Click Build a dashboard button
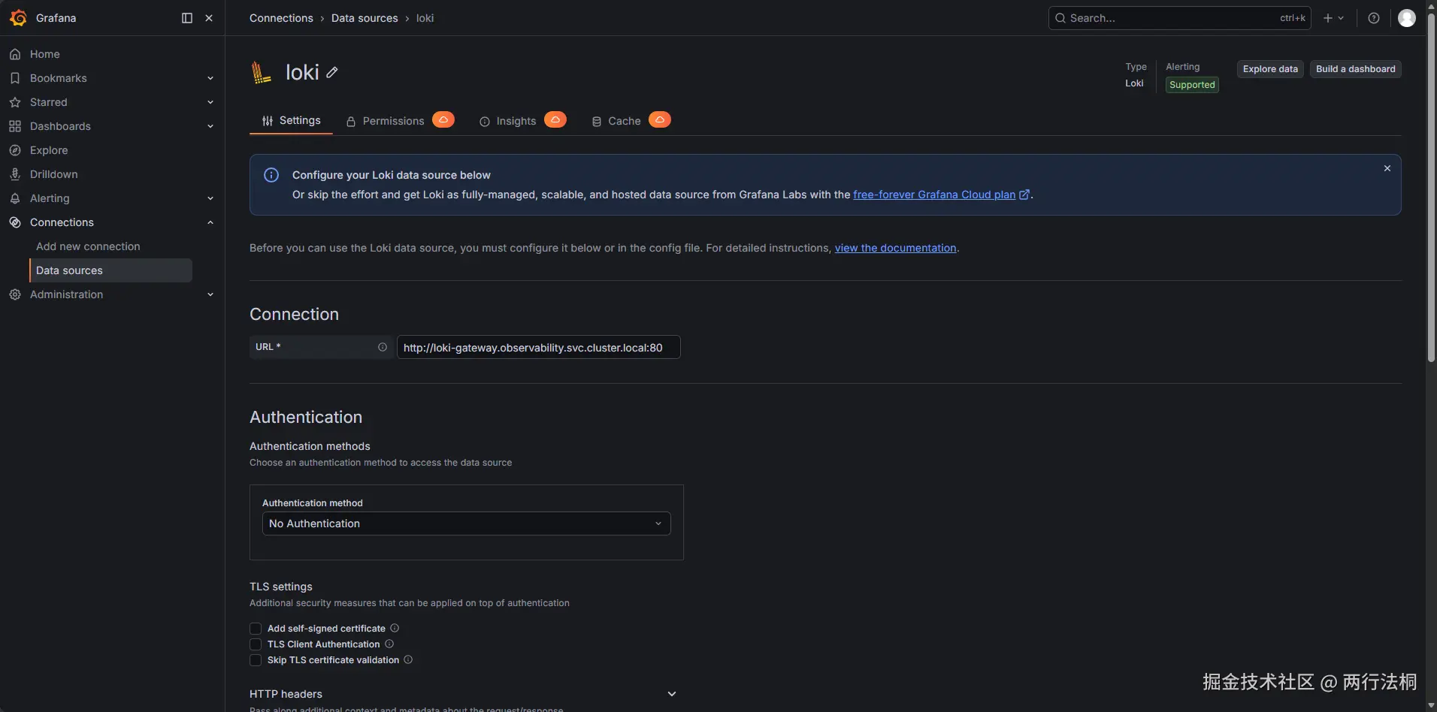 click(1355, 69)
